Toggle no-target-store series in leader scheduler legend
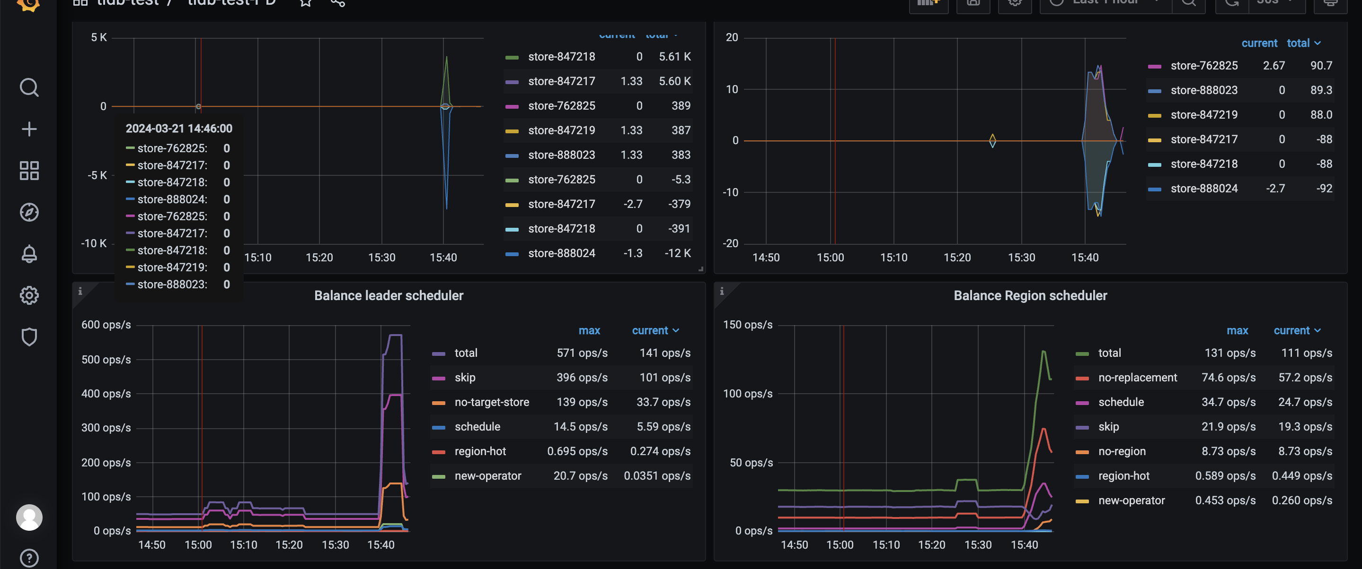This screenshot has height=569, width=1362. [491, 402]
